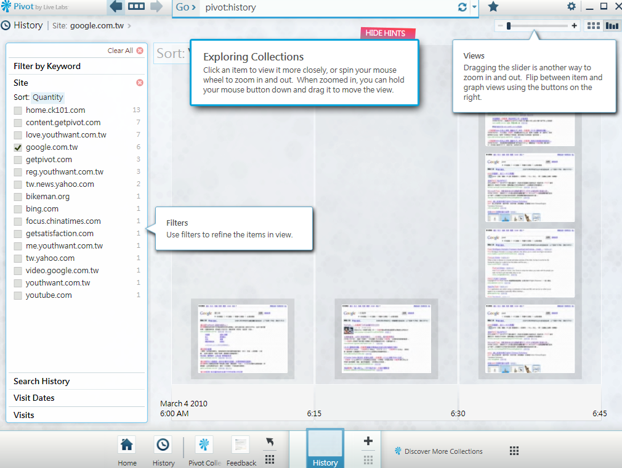Check the youtube.com checkbox

[18, 295]
